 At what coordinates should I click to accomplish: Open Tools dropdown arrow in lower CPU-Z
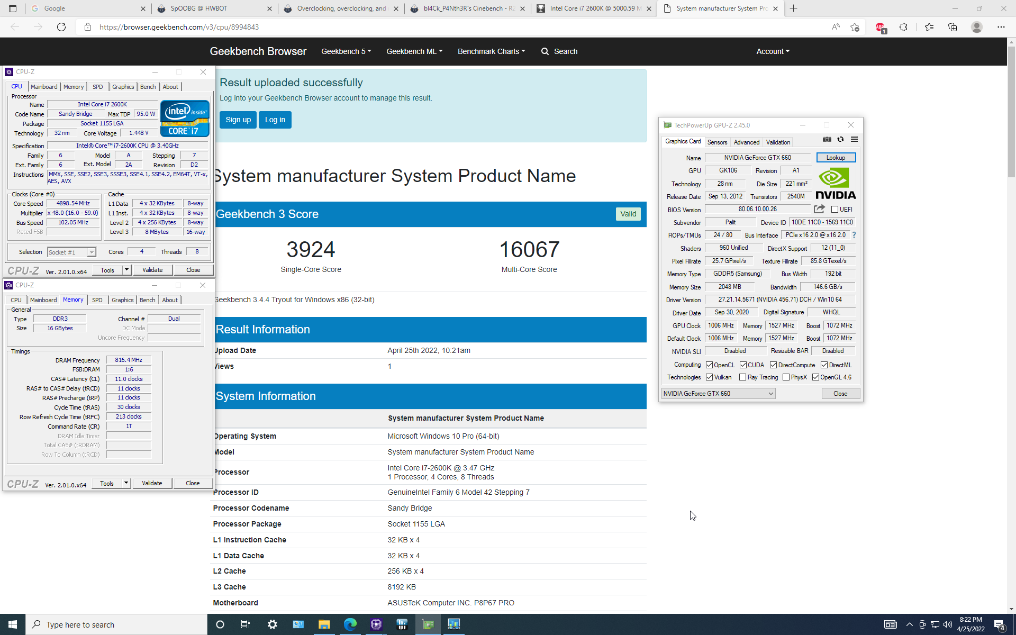126,483
